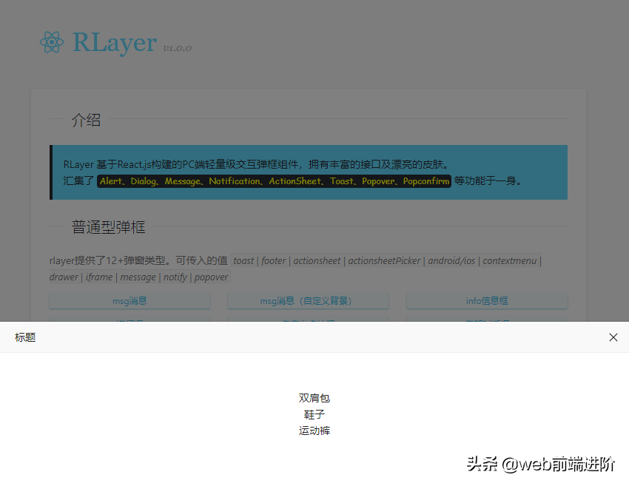Viewport: 629px width, 486px height.
Task: Select the Alert tag in intro text
Action: pyautogui.click(x=111, y=181)
